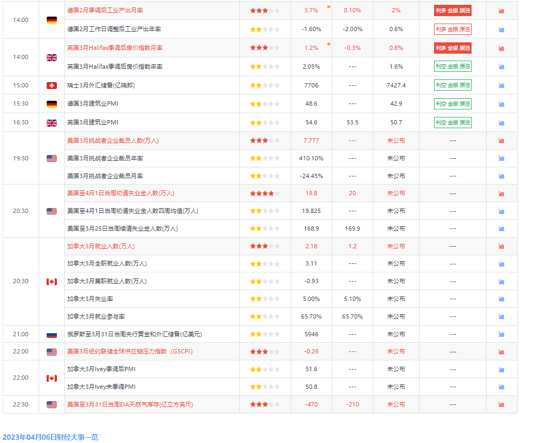This screenshot has height=443, width=544.
Task: Click Russian flag in 21:00 row
Action: click(x=52, y=335)
